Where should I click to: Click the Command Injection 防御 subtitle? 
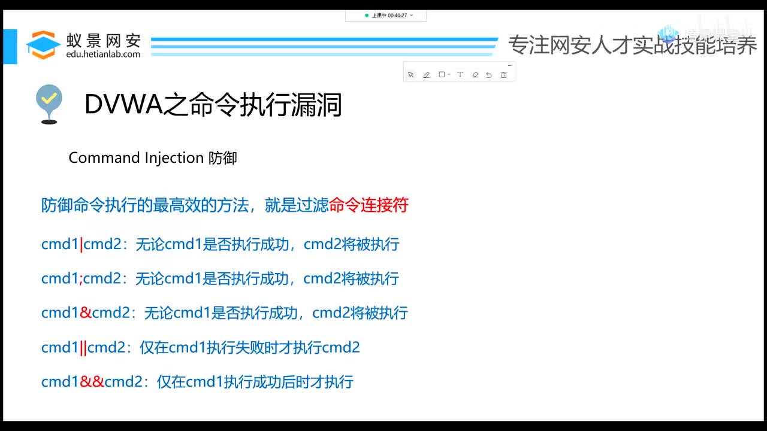153,157
